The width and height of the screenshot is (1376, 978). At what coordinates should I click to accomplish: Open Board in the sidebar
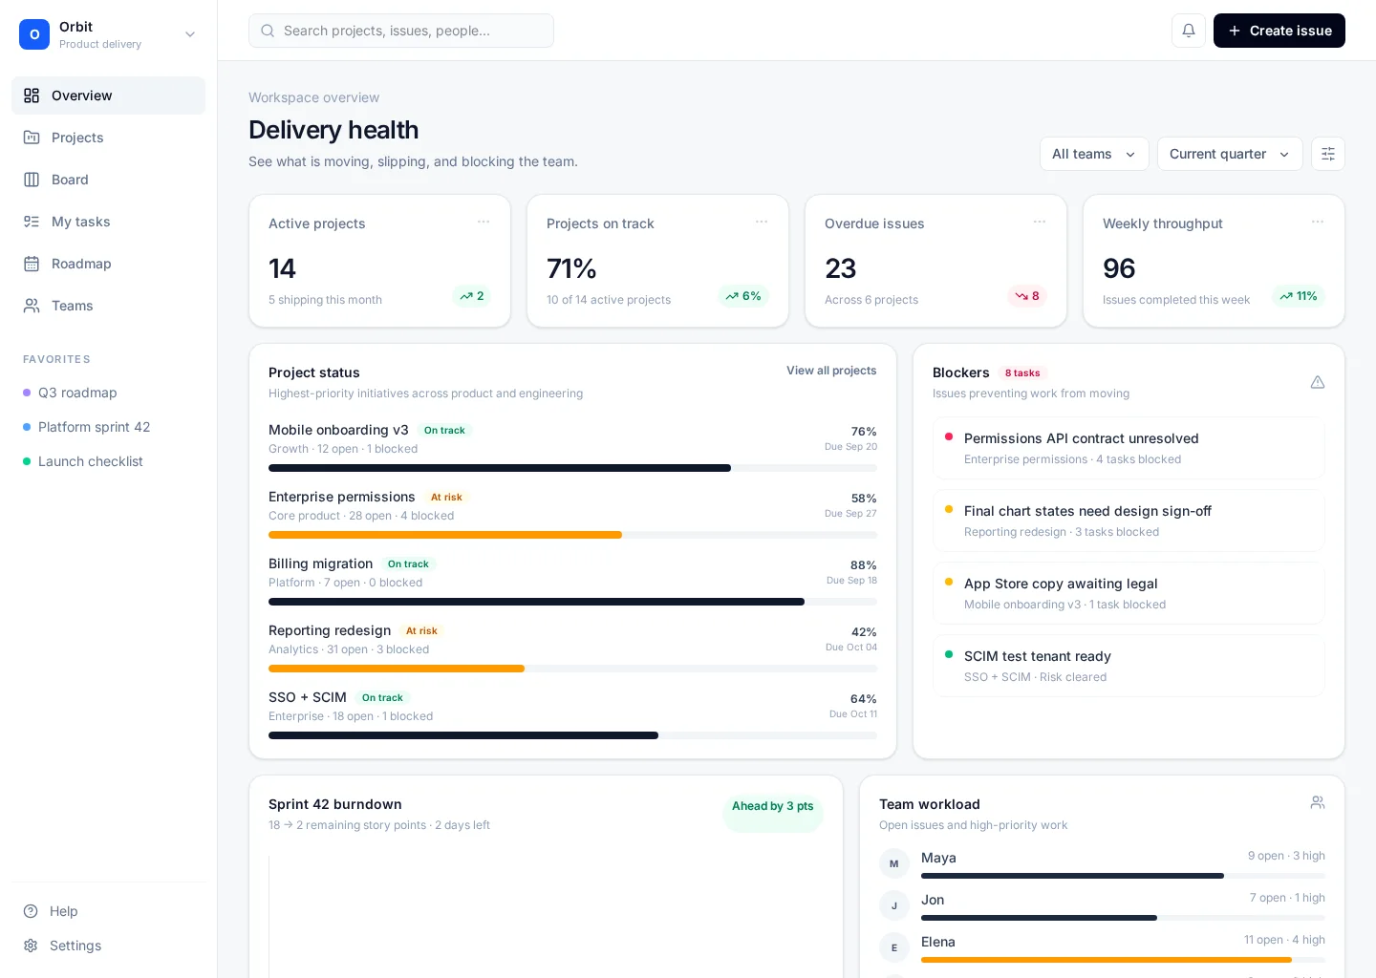[108, 180]
